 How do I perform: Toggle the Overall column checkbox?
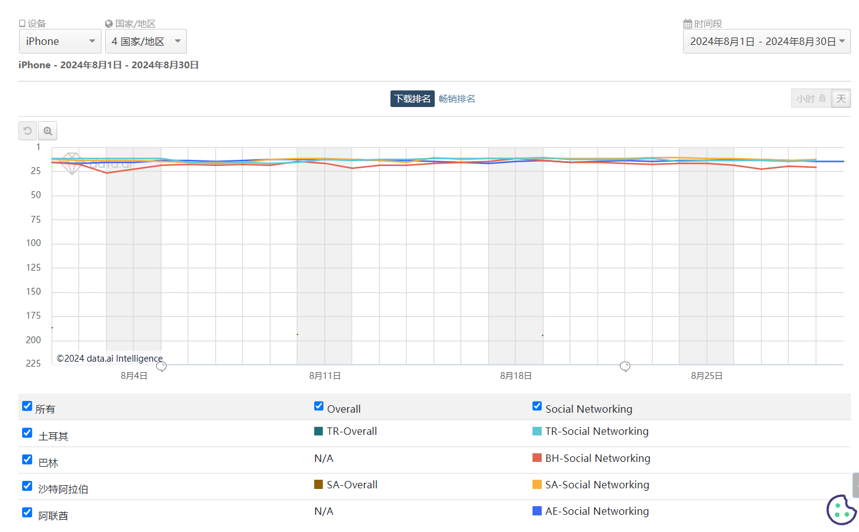pyautogui.click(x=319, y=406)
